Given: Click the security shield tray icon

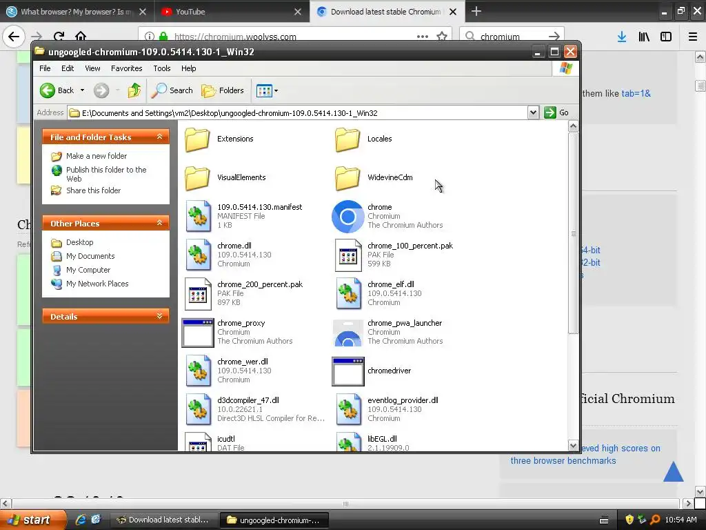Looking at the screenshot, I should click(629, 520).
